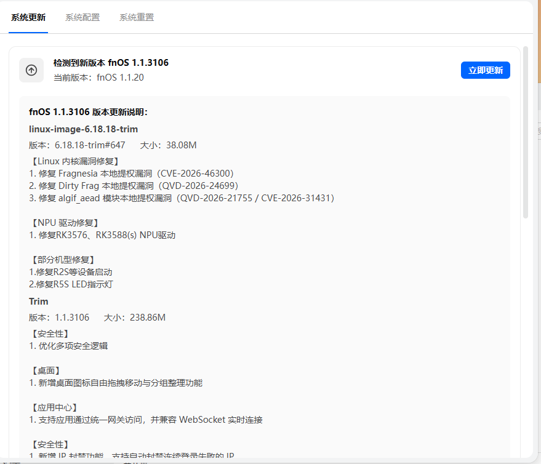This screenshot has width=541, height=464.
Task: Click the 立即更新 button
Action: click(485, 70)
